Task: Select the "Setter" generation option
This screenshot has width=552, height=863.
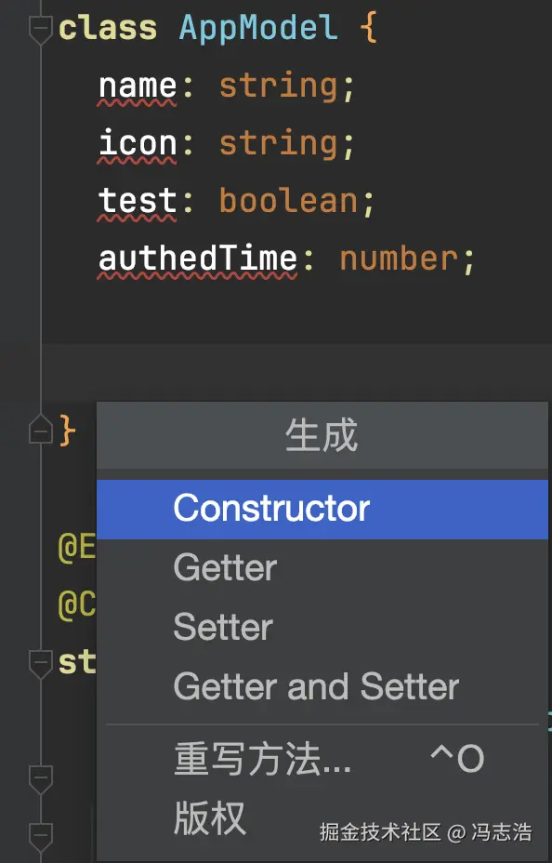Action: tap(223, 628)
